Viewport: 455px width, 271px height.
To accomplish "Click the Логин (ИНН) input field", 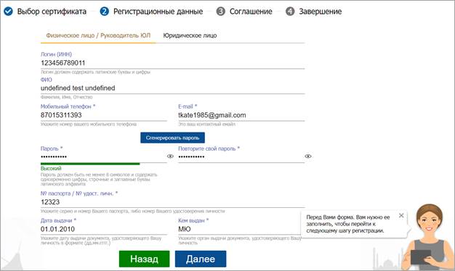I will pos(173,63).
